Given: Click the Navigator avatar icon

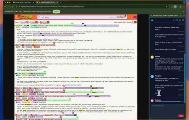Looking at the screenshot, I should [152, 76].
